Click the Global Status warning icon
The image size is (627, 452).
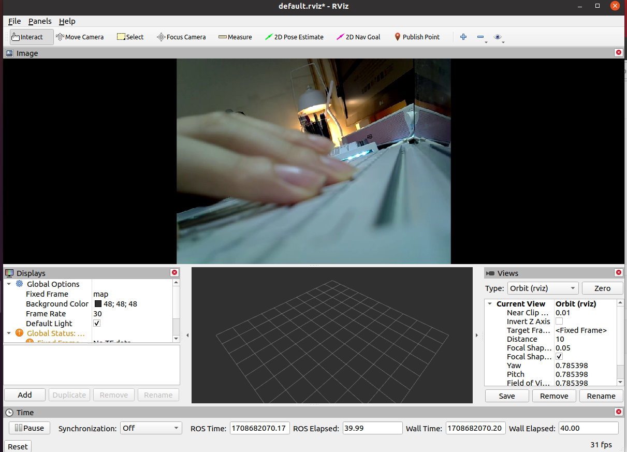[19, 333]
